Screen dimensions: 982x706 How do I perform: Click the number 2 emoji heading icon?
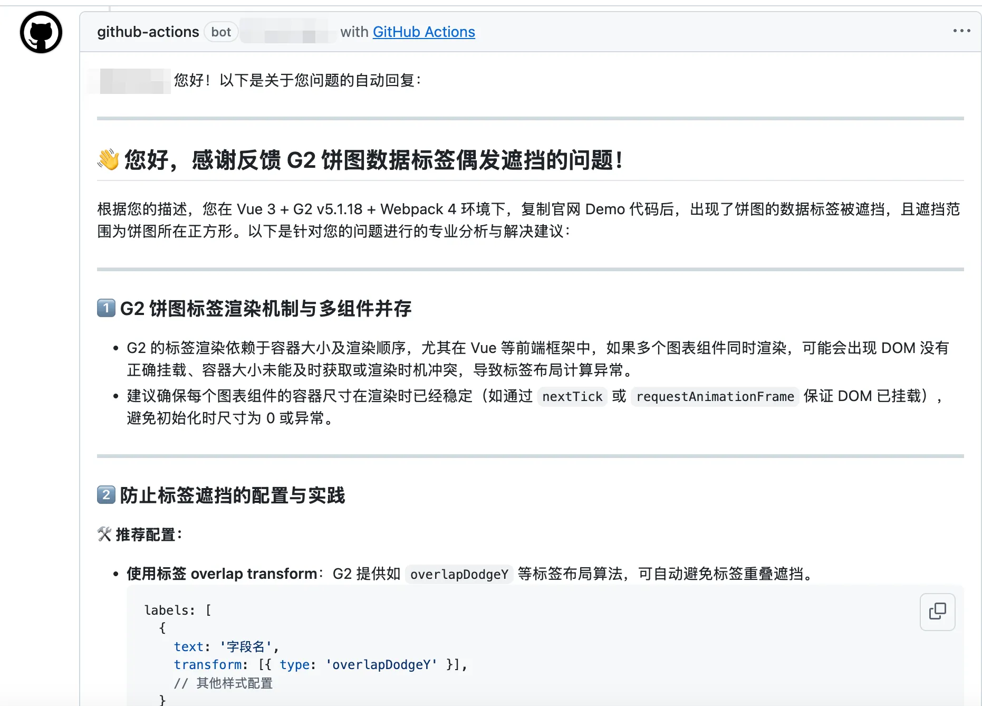coord(106,495)
